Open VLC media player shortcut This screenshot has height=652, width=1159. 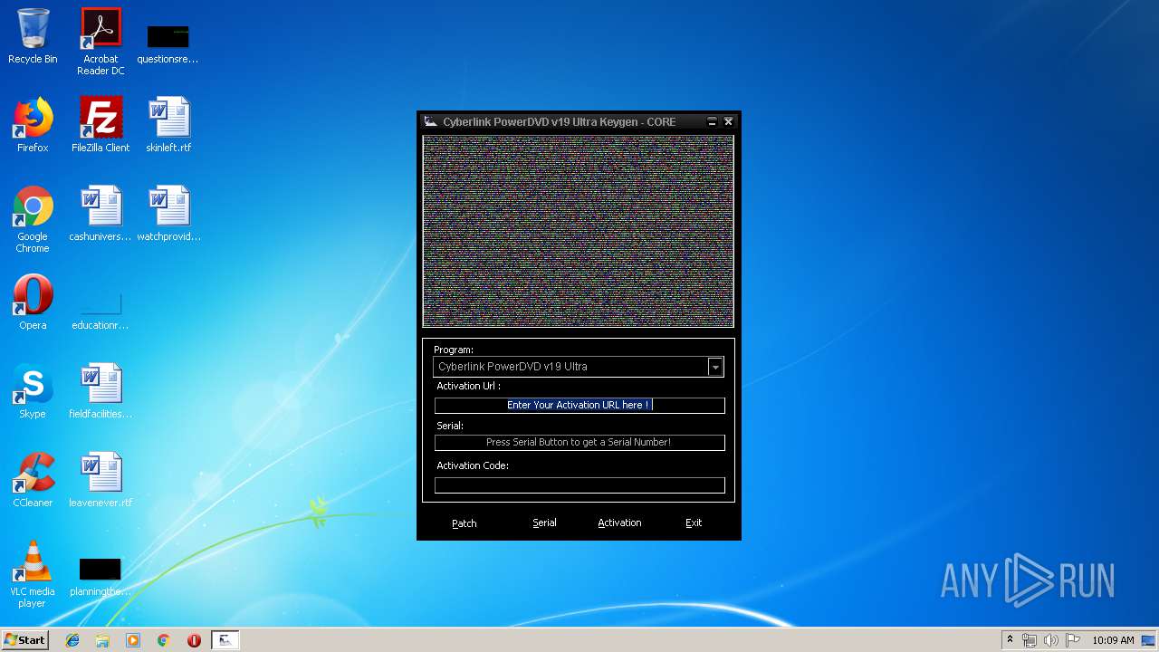coord(33,574)
